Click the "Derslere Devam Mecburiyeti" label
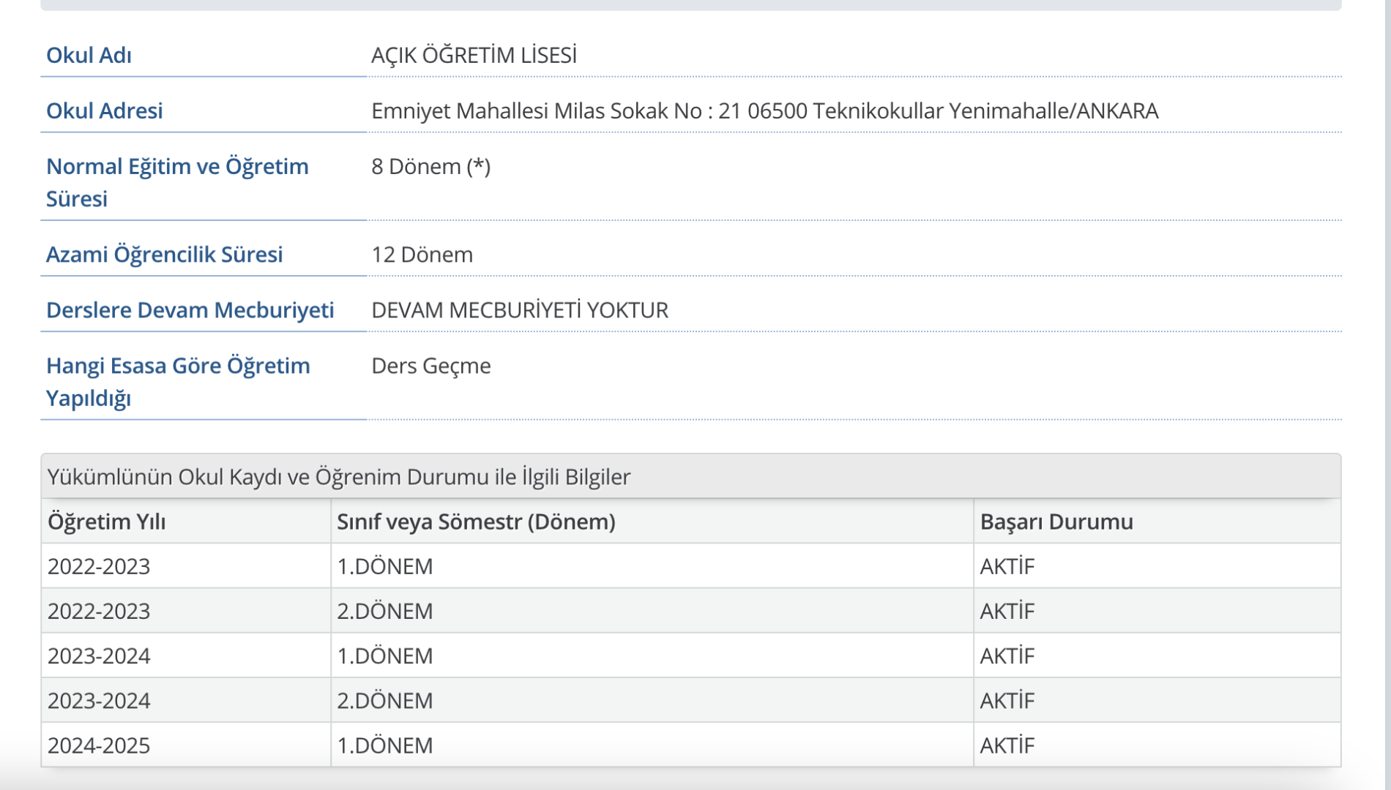 (190, 310)
